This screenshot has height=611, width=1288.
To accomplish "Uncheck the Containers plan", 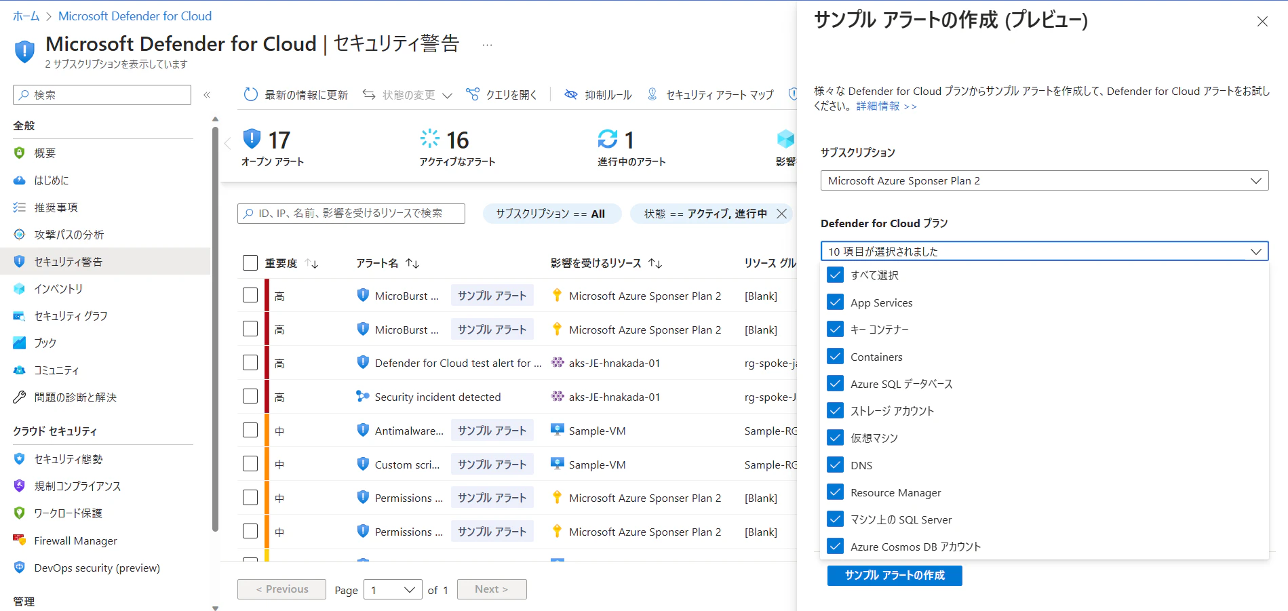I will (x=836, y=357).
